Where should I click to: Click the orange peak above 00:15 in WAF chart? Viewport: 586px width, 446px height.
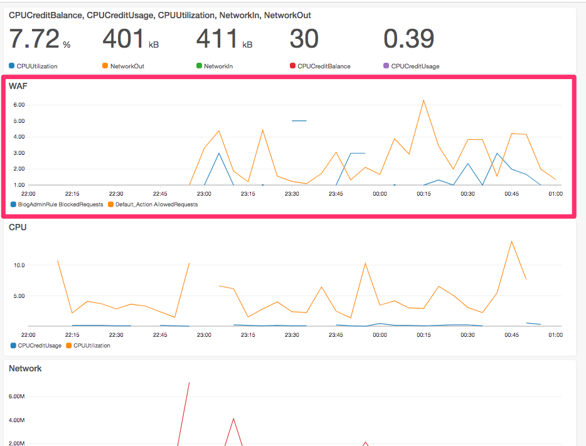pos(424,101)
